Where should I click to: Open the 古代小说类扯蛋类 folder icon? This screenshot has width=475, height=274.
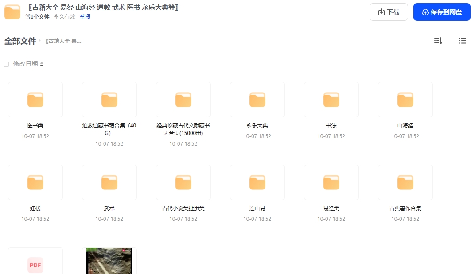[183, 182]
